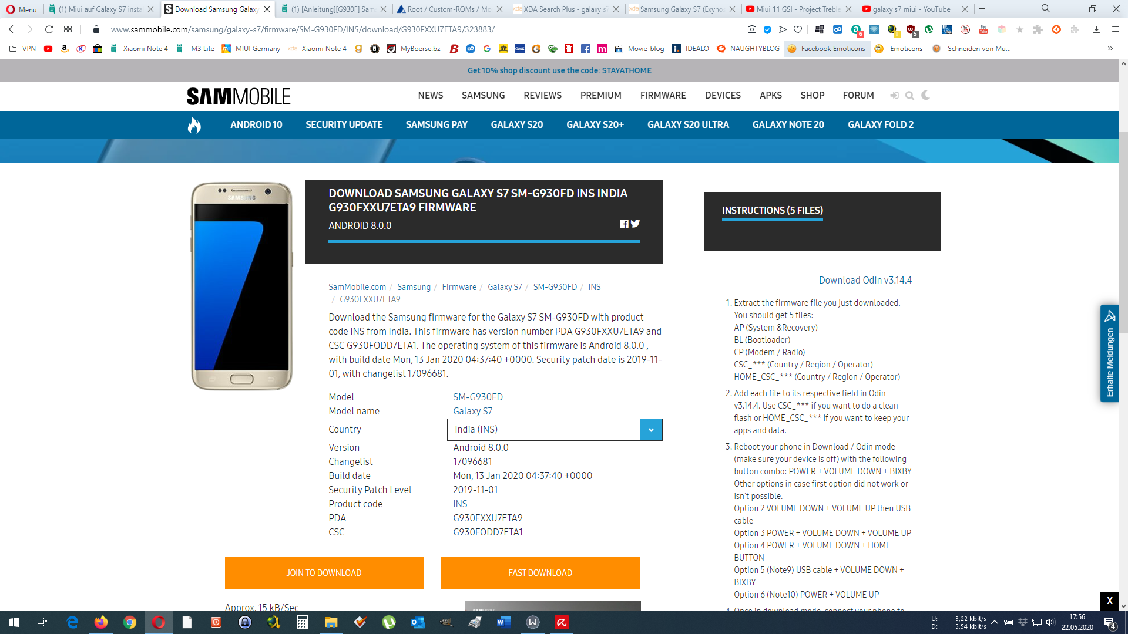The height and width of the screenshot is (634, 1128).
Task: Click JOIN TO DOWNLOAD button
Action: 324,573
